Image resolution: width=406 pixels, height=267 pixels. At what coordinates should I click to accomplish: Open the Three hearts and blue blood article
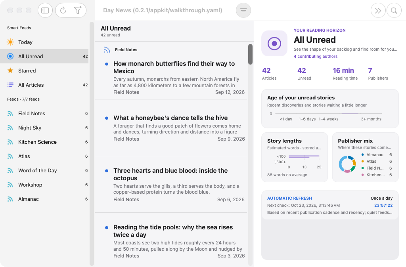pyautogui.click(x=171, y=185)
